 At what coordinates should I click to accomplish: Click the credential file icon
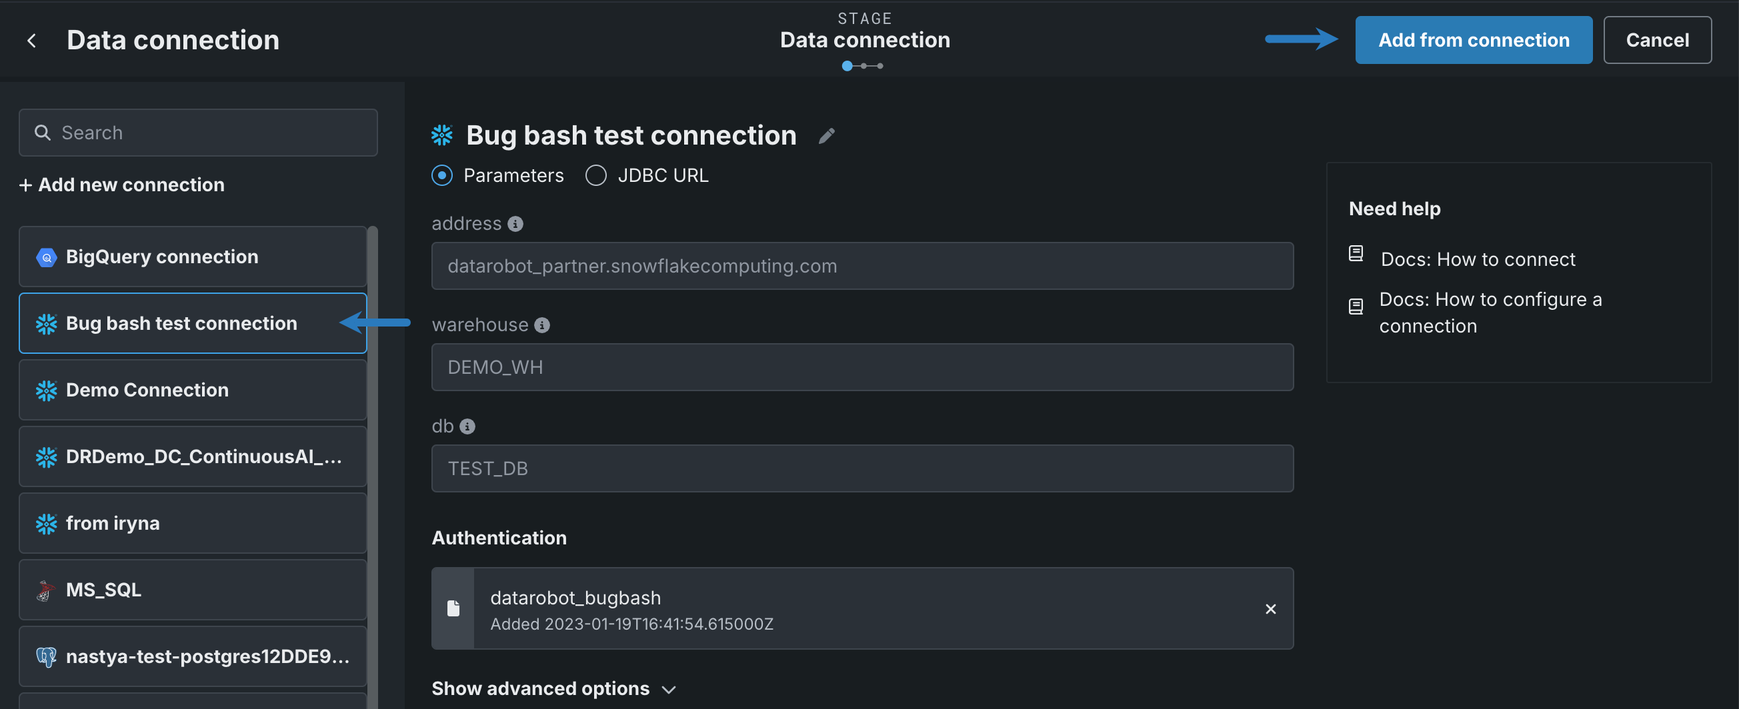(453, 608)
